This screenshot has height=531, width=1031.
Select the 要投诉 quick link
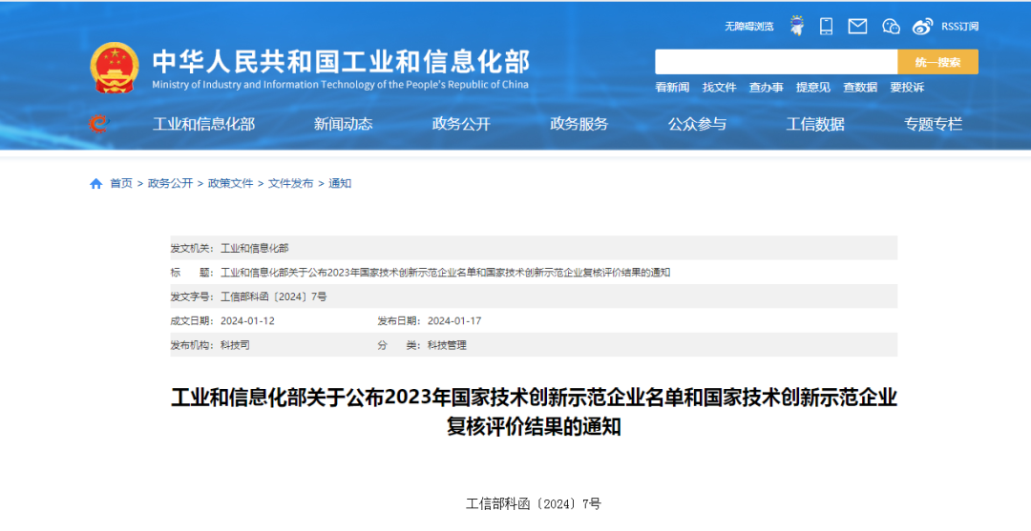click(908, 88)
